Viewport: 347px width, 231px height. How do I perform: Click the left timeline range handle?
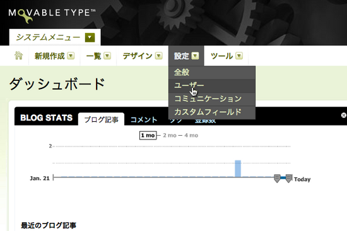click(277, 178)
